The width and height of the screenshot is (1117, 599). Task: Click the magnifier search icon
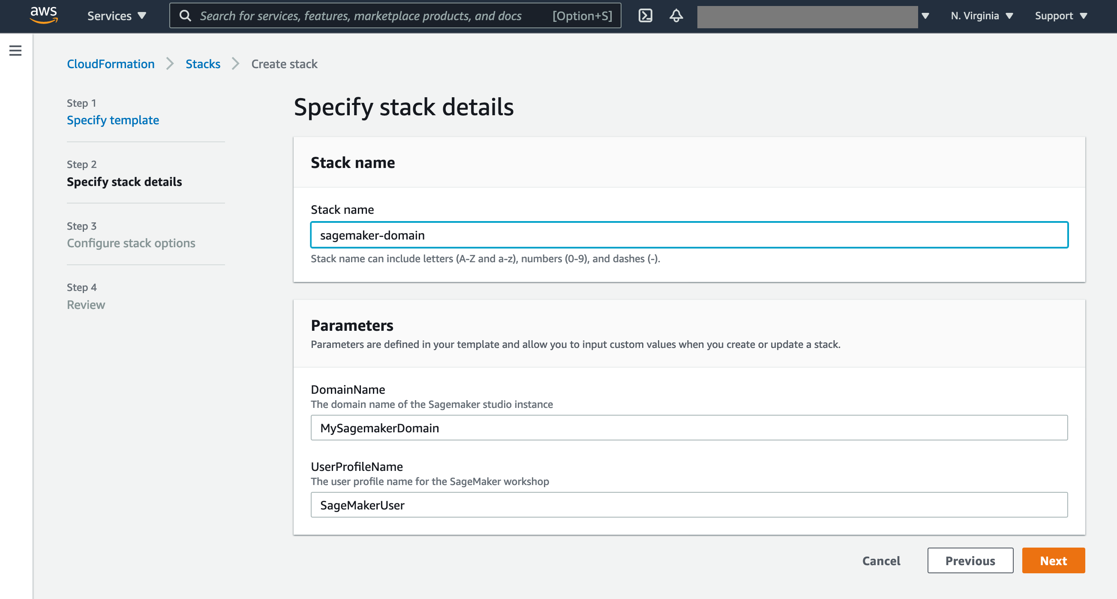pos(185,15)
